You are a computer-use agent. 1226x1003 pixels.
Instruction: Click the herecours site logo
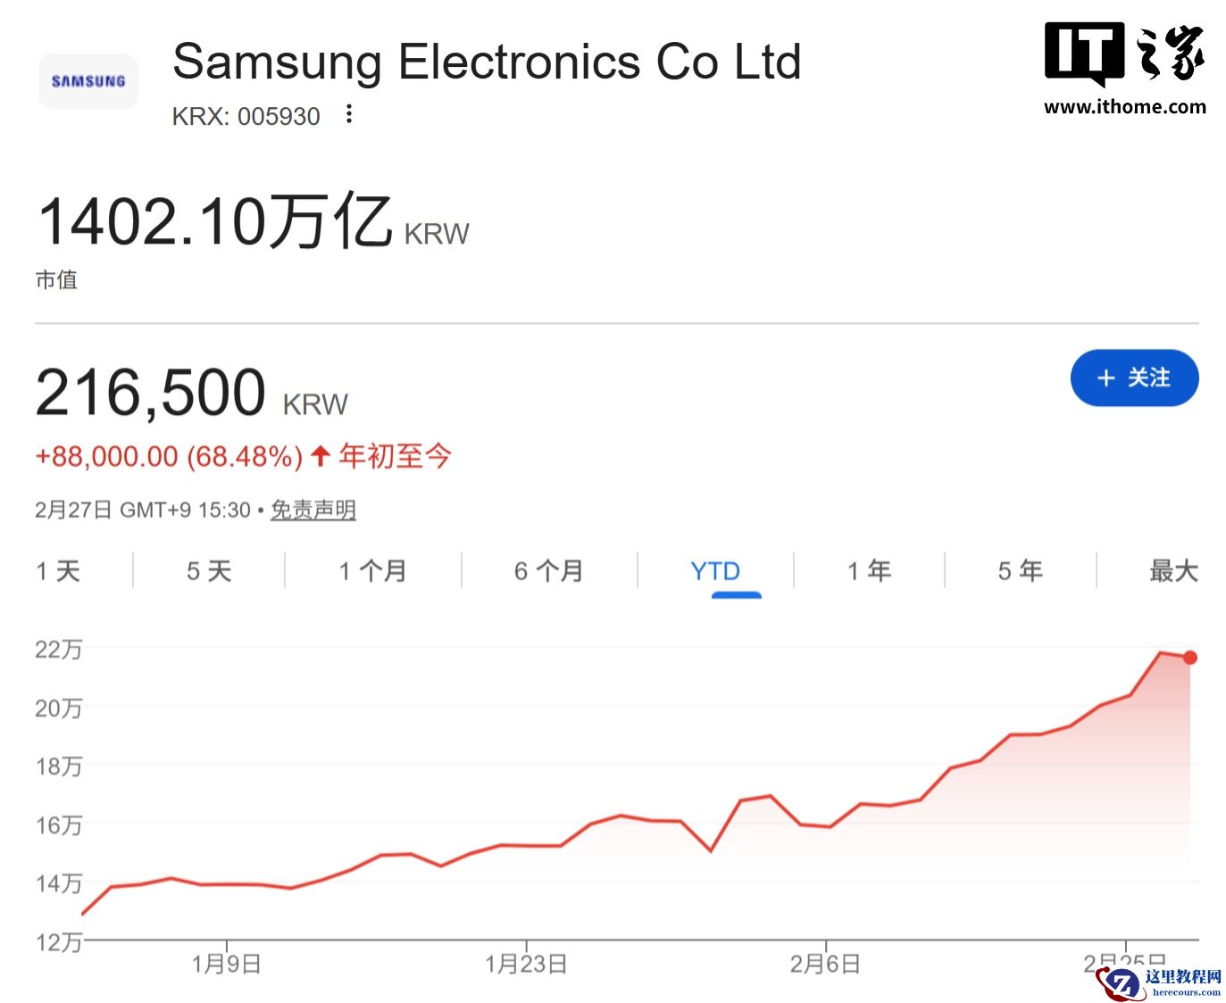click(x=1163, y=982)
